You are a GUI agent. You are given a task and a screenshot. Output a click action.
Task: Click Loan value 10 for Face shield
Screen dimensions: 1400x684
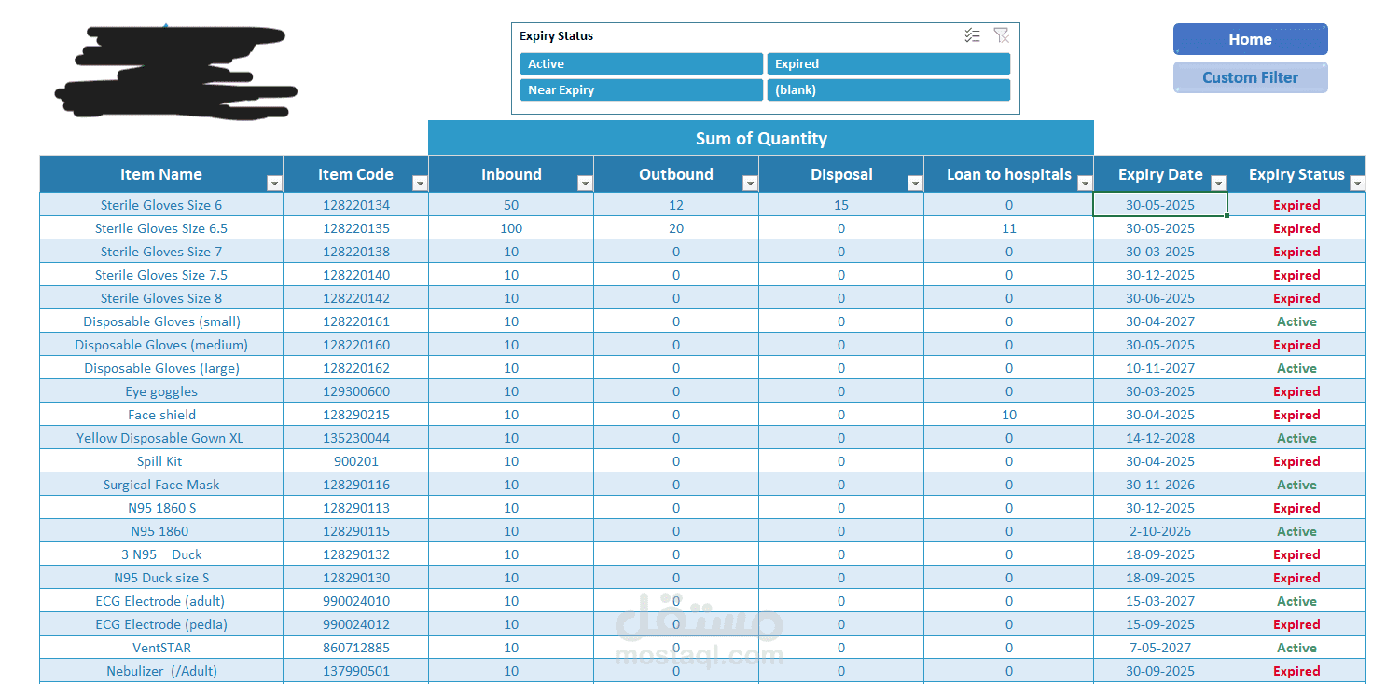click(x=1009, y=415)
